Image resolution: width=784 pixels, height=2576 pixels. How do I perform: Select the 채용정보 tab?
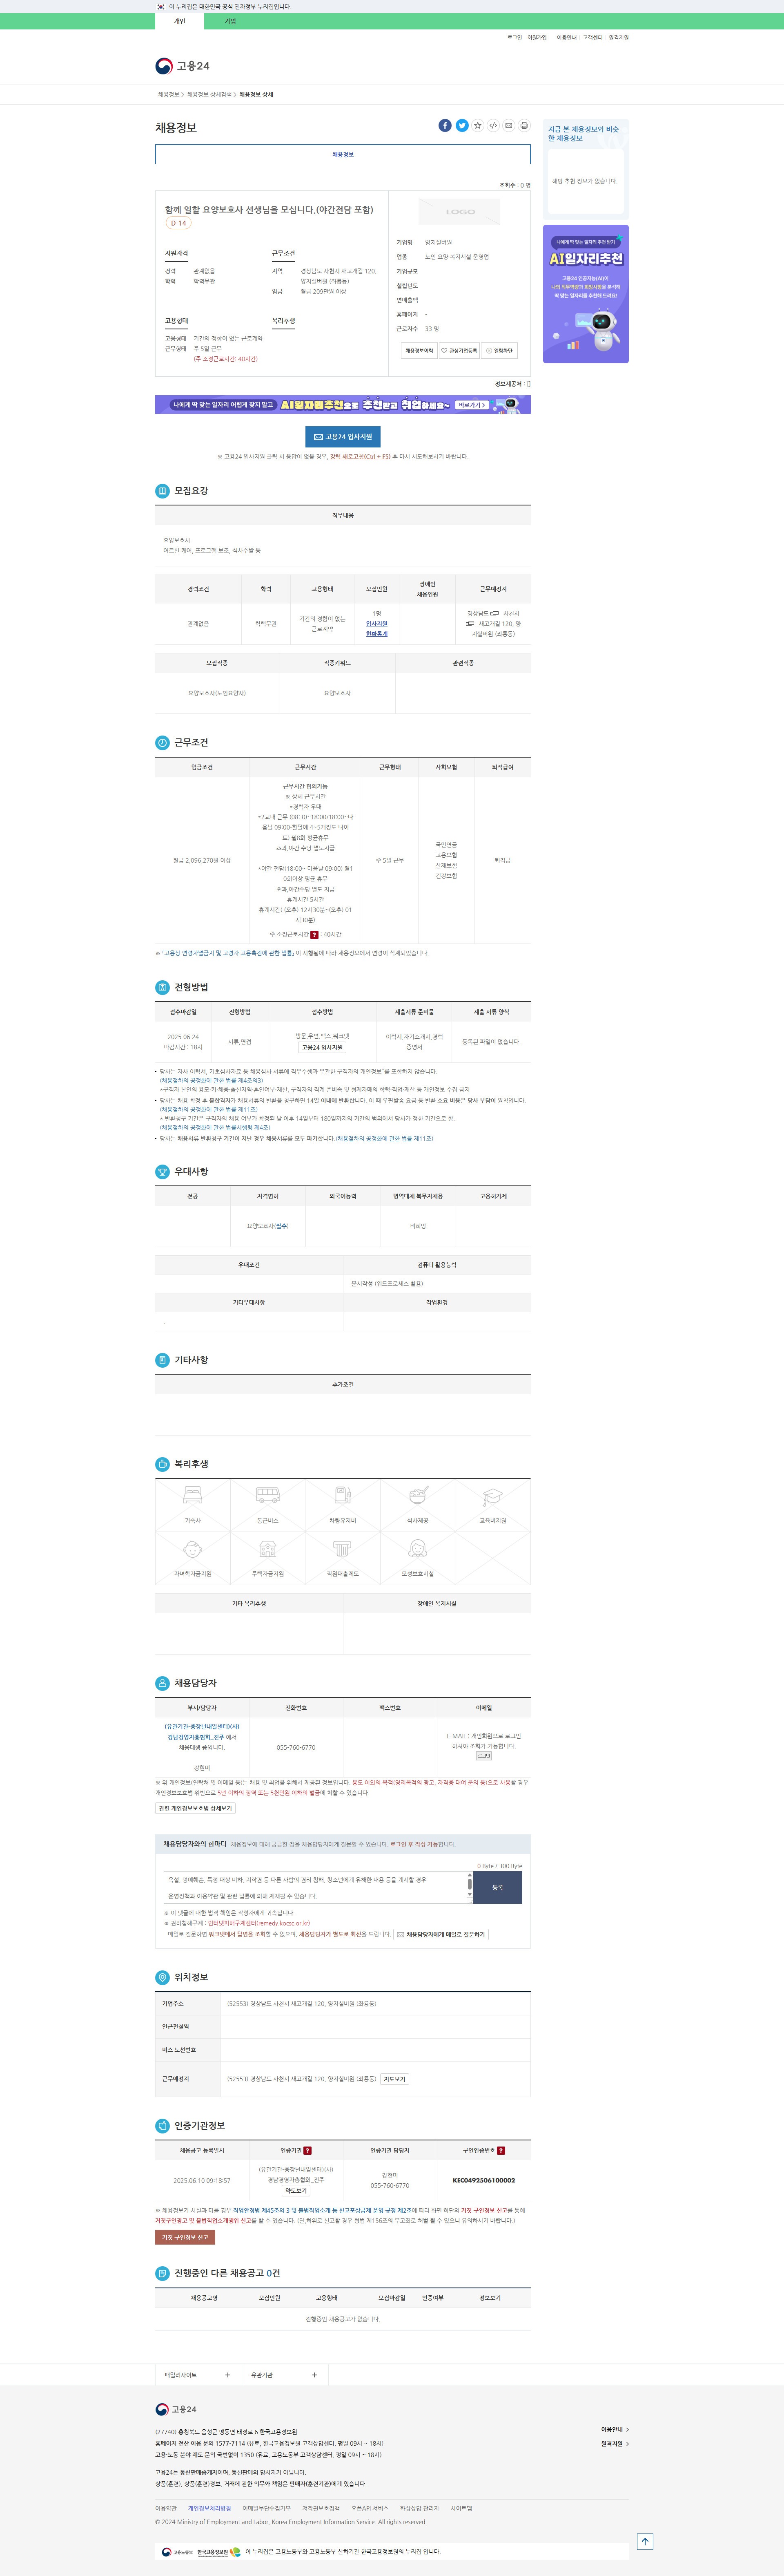343,155
